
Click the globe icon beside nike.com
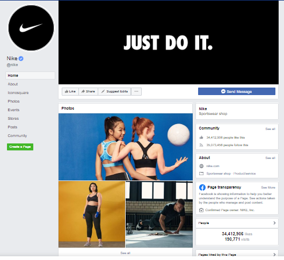tap(201, 166)
